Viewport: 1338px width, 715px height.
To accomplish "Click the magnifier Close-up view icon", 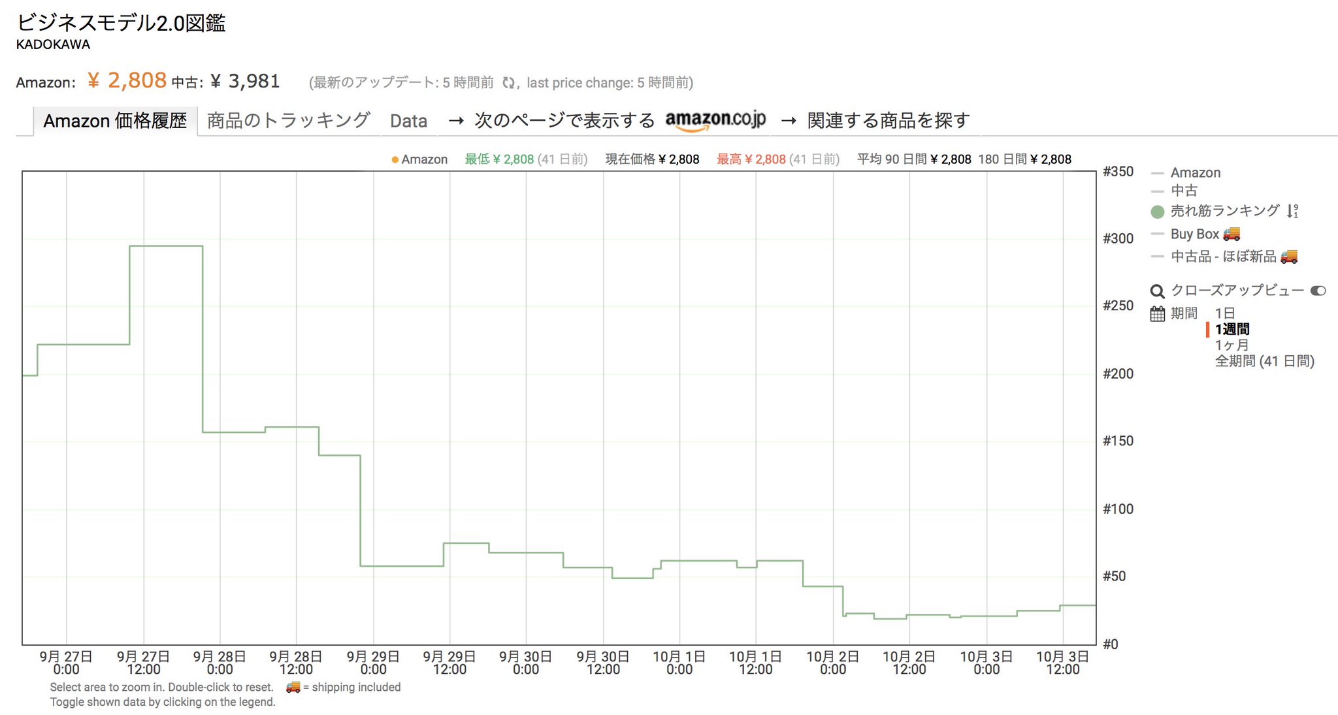I will pyautogui.click(x=1157, y=291).
